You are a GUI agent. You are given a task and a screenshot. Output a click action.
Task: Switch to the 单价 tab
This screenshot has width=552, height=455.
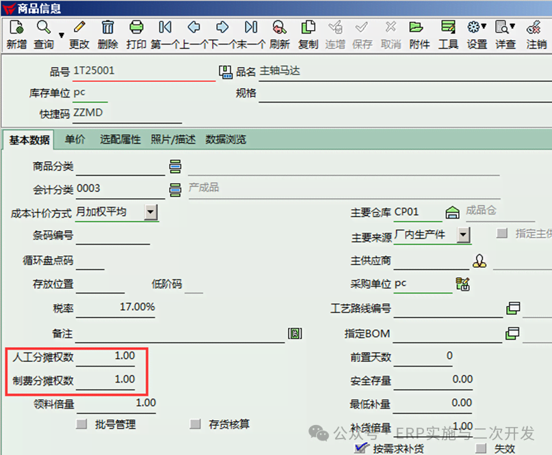tap(75, 139)
